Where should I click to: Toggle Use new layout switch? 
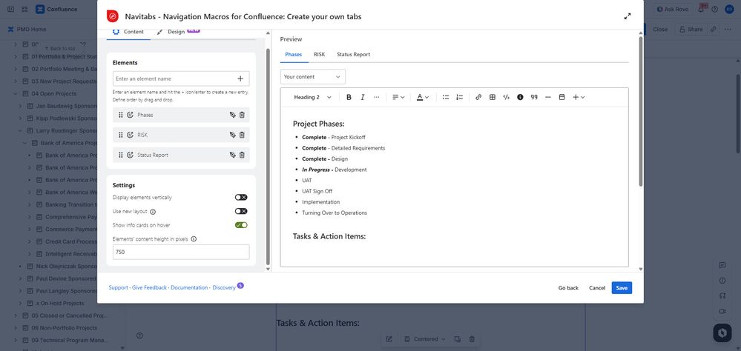pyautogui.click(x=241, y=211)
